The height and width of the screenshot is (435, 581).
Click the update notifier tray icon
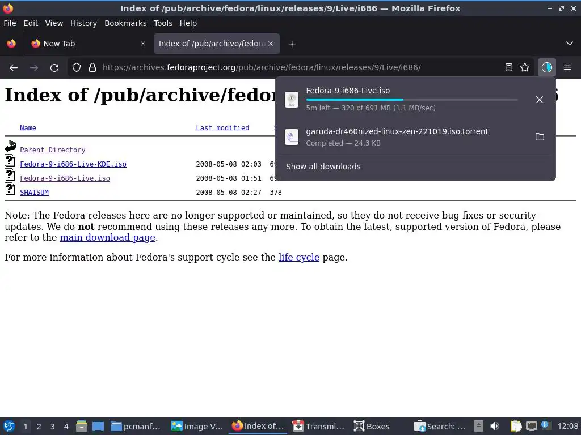(546, 426)
